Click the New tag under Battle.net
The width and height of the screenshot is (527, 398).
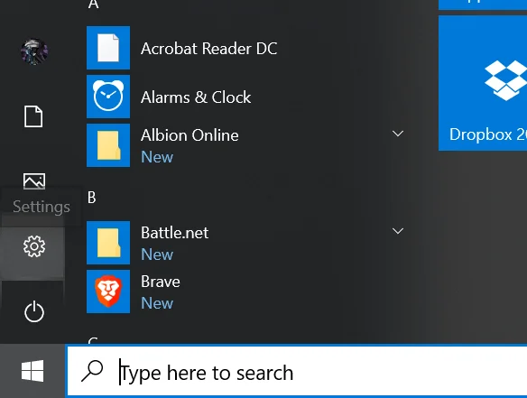point(157,255)
